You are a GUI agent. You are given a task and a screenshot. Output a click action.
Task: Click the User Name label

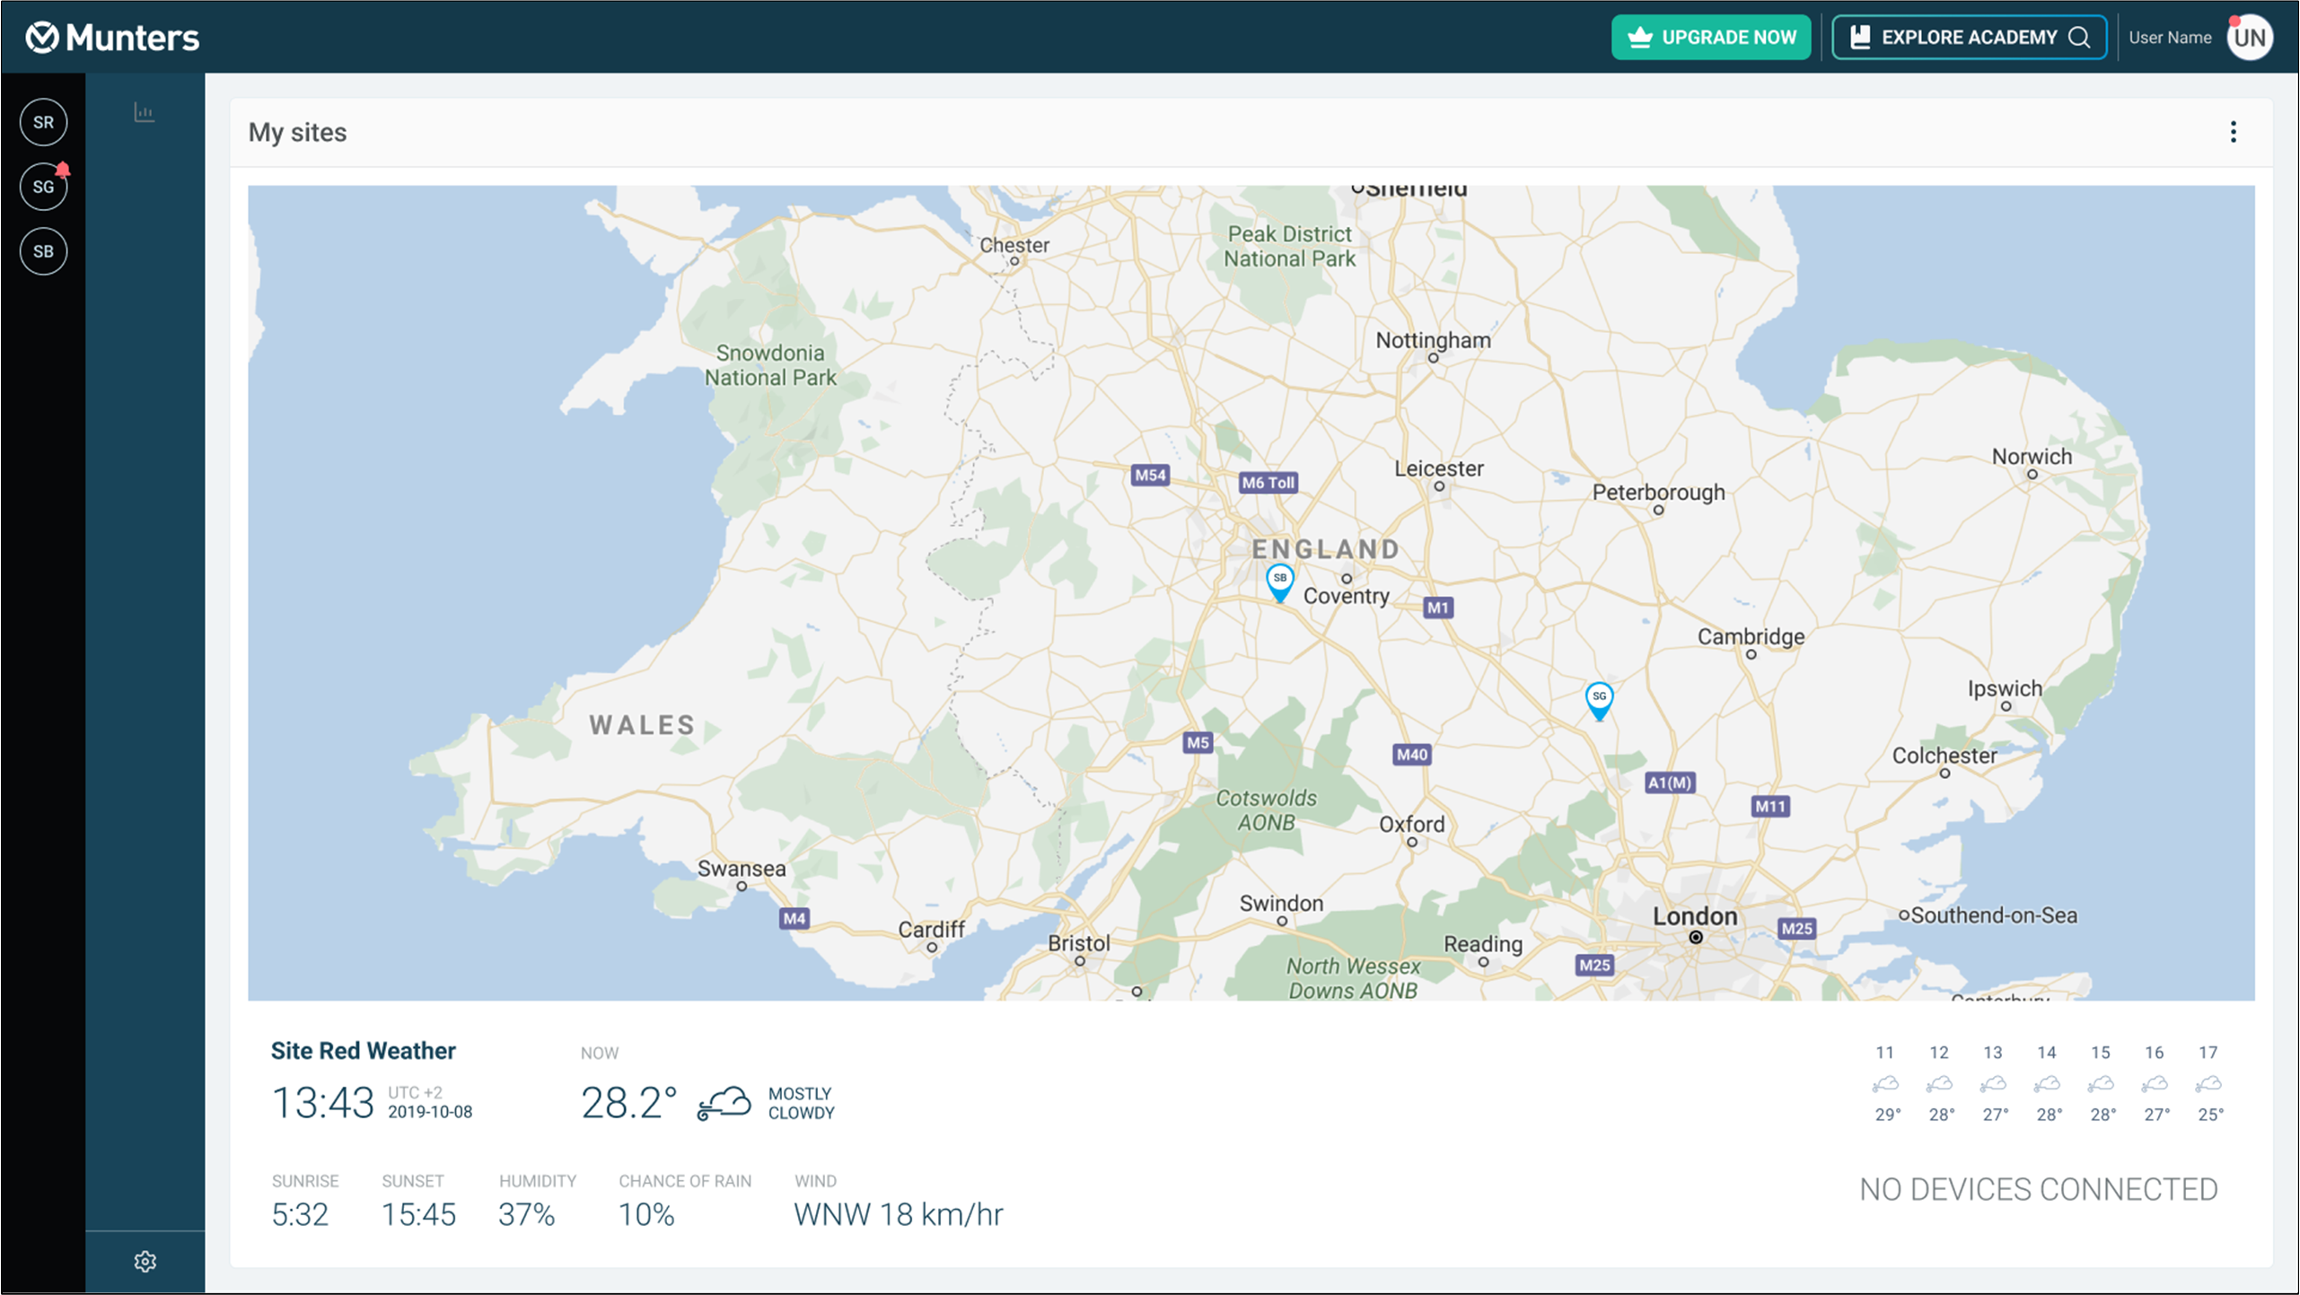(x=2169, y=38)
